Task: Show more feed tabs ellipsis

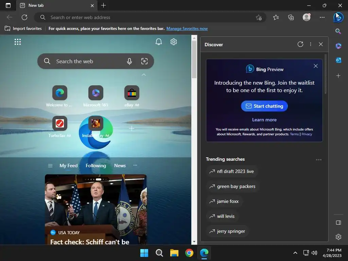Action: (x=135, y=165)
